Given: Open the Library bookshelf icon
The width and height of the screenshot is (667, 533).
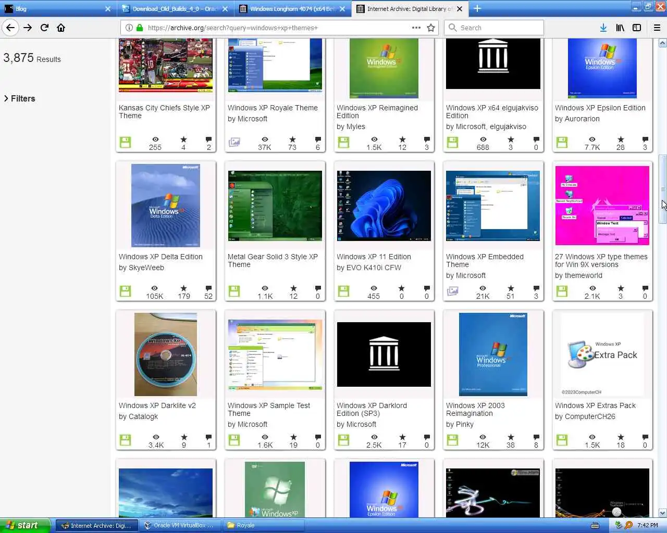Looking at the screenshot, I should (620, 28).
